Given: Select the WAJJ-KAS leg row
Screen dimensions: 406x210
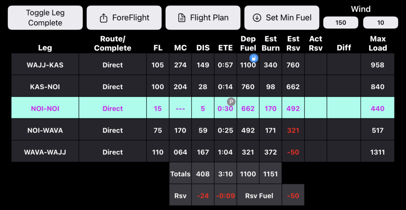Looking at the screenshot, I should pos(45,65).
